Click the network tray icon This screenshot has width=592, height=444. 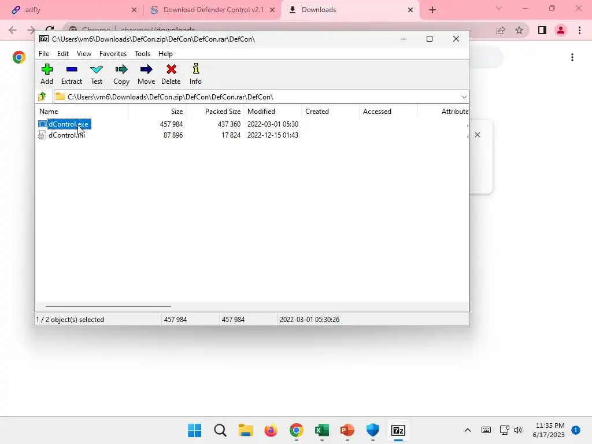click(x=504, y=430)
